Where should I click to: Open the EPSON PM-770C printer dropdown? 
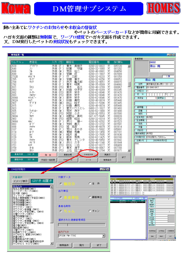click(x=104, y=236)
